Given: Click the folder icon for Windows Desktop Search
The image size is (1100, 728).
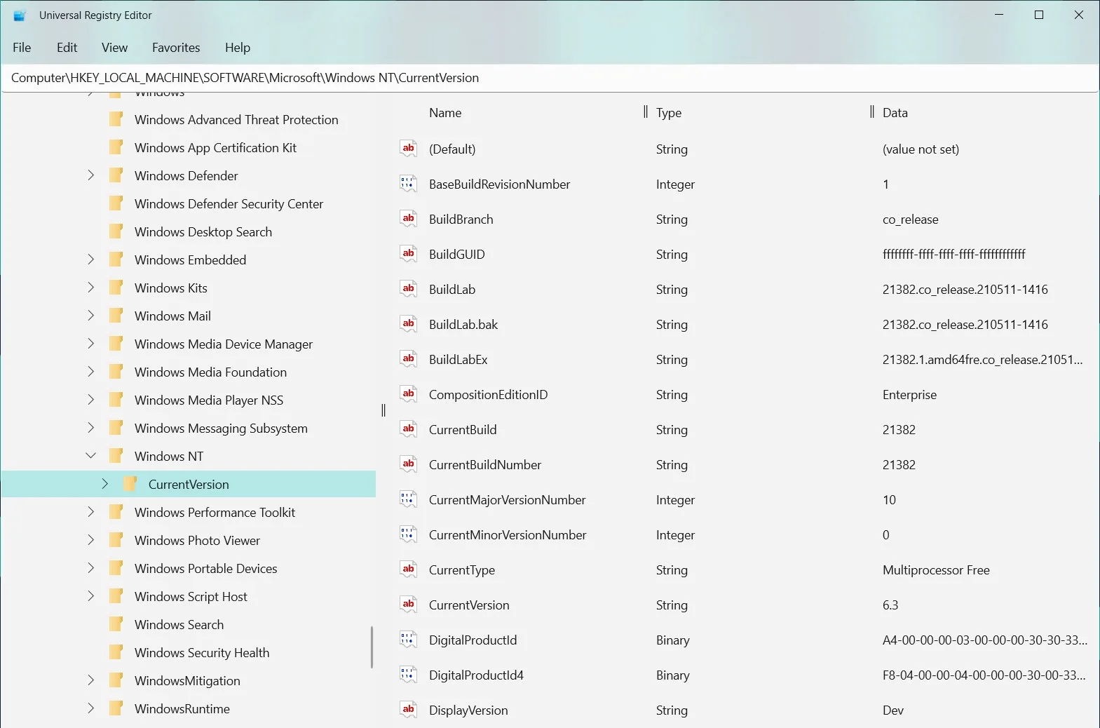Looking at the screenshot, I should click(x=116, y=231).
